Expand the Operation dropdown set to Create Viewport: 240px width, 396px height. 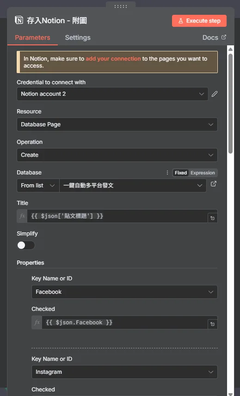point(117,155)
